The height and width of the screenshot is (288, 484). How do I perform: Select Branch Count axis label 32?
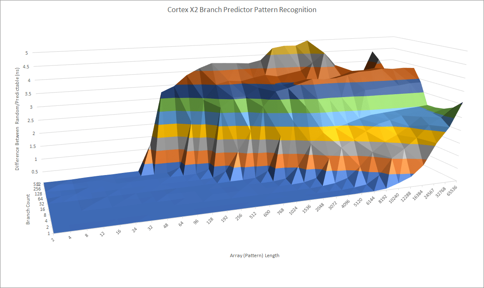click(42, 204)
